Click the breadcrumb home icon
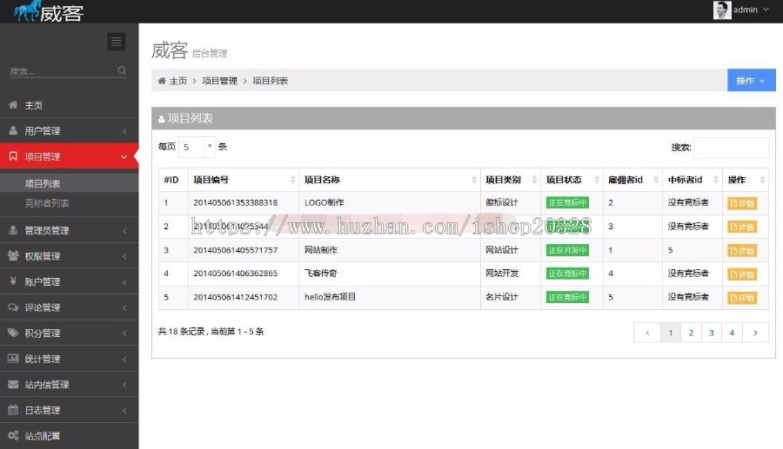The width and height of the screenshot is (783, 449). pos(162,81)
